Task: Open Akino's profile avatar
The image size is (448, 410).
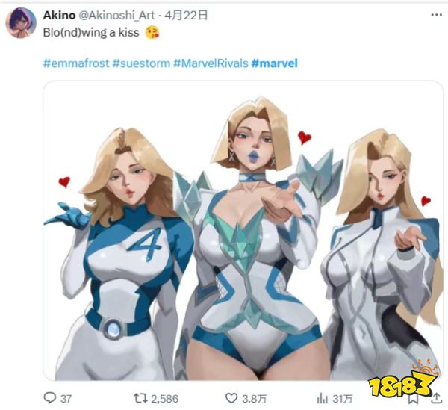Action: (x=21, y=23)
